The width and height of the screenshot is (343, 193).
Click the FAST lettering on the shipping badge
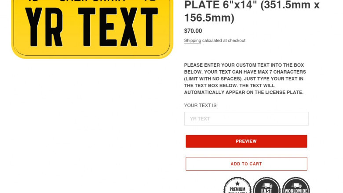pos(266,191)
